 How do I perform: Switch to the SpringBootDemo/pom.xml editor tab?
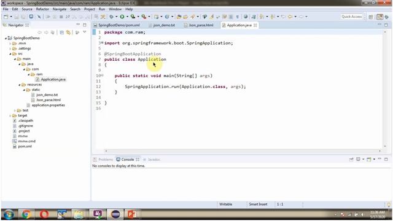point(119,25)
